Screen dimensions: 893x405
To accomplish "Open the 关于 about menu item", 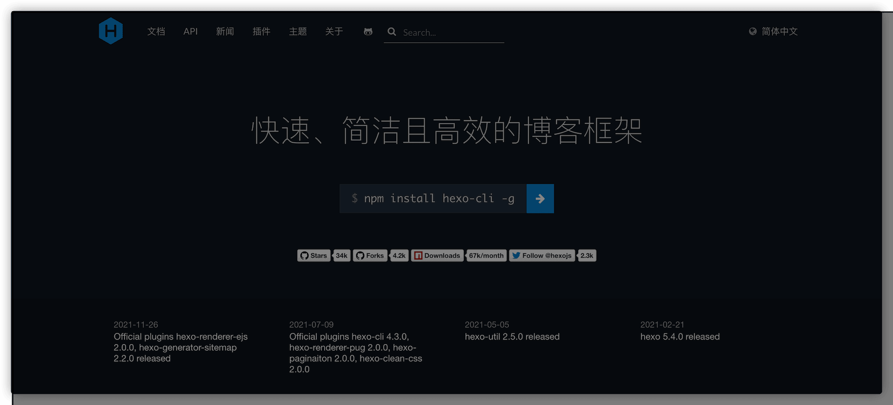I will click(x=334, y=31).
